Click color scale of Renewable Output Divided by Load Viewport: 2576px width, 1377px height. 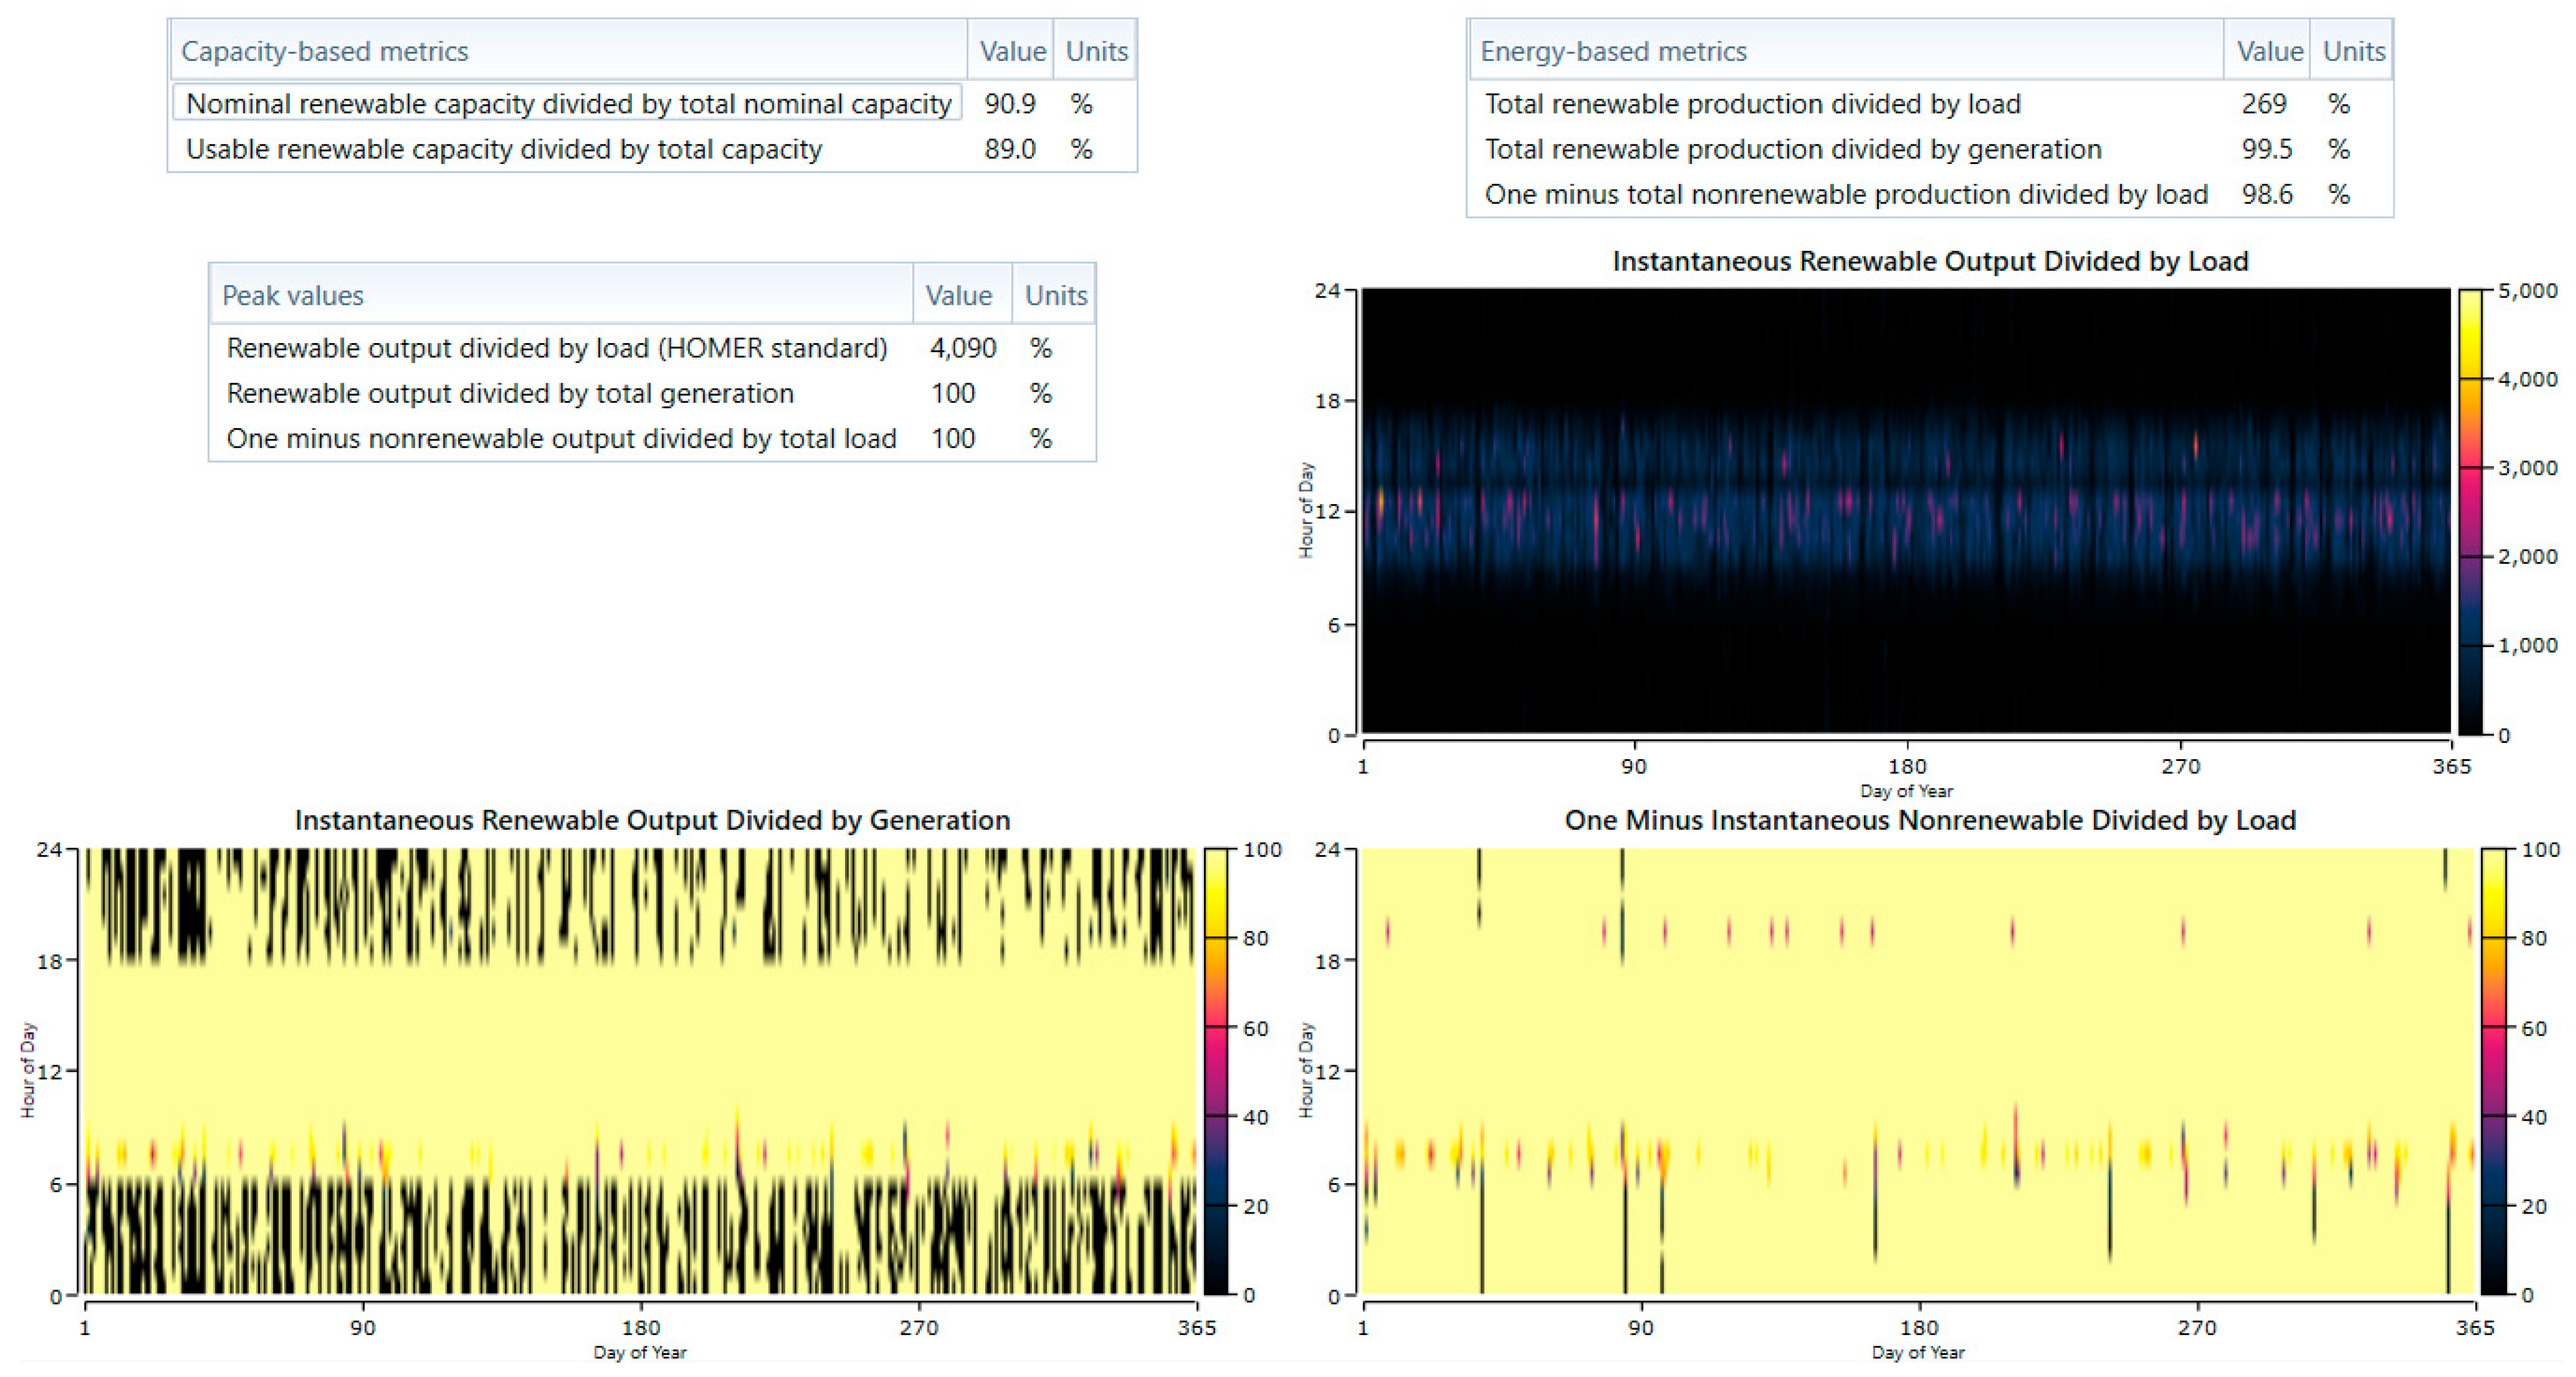tap(2470, 512)
